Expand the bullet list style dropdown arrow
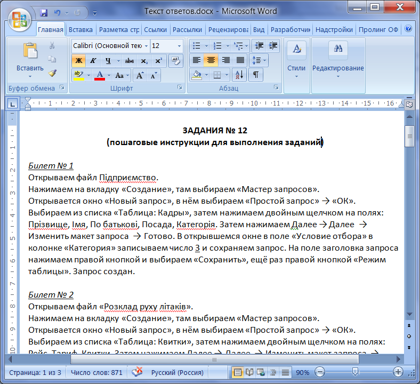 point(206,46)
